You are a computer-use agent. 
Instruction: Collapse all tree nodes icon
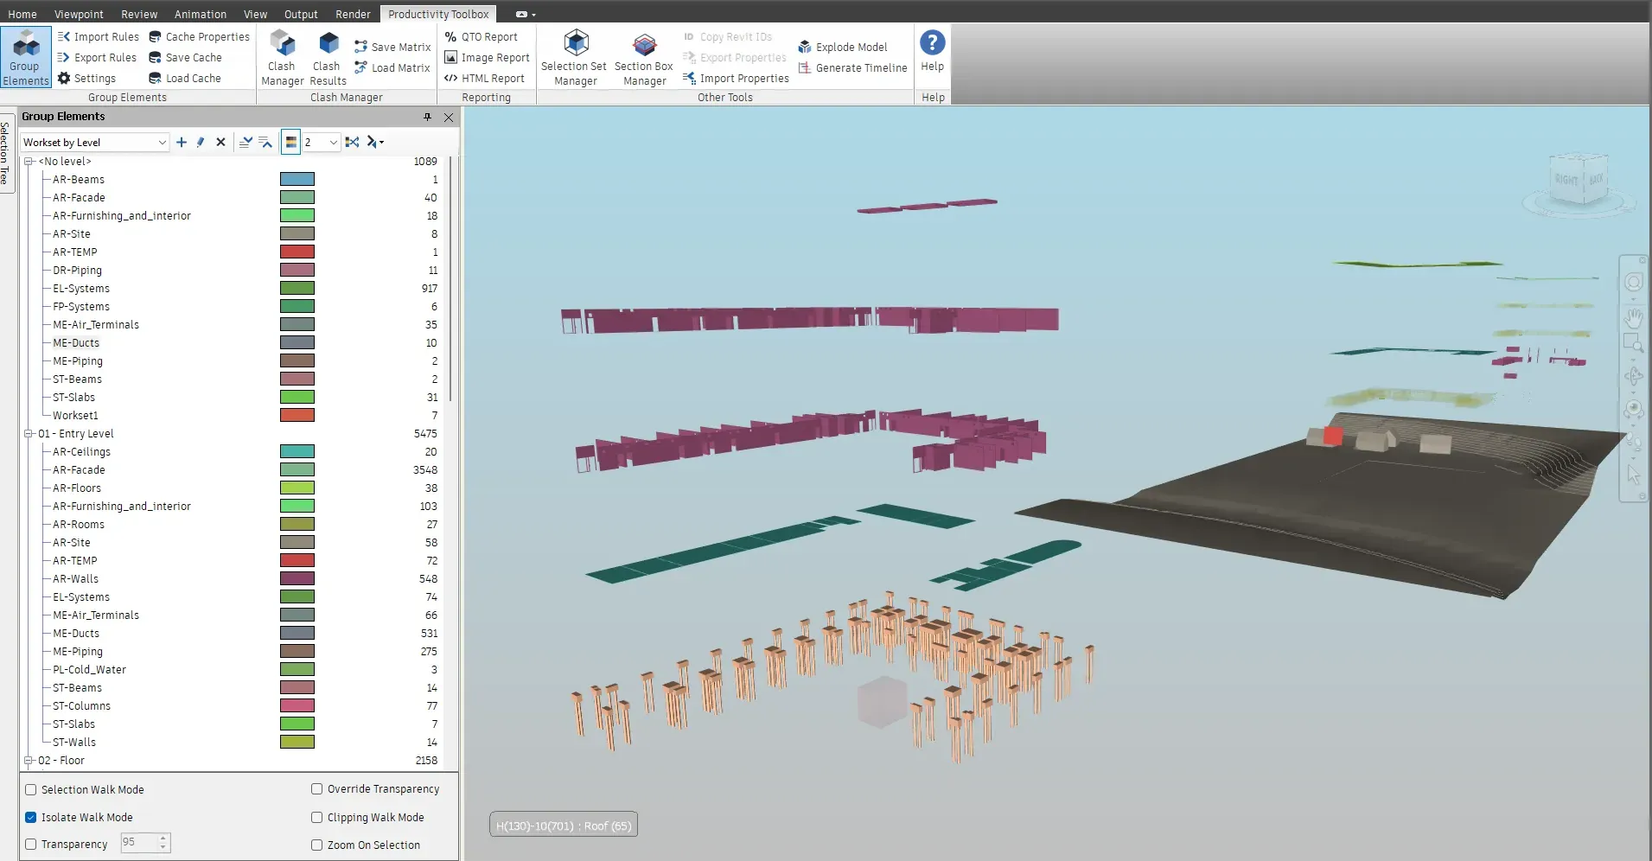(x=265, y=142)
